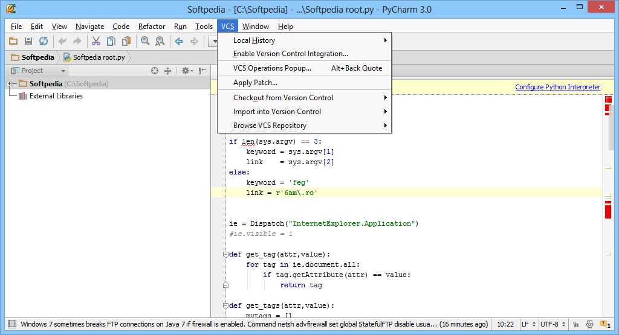This screenshot has height=335, width=619.
Task: Click the Hector inspector icon in status bar
Action: 590,324
